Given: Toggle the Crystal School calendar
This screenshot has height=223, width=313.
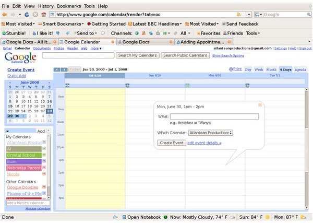Looking at the screenshot, I should 24,155.
